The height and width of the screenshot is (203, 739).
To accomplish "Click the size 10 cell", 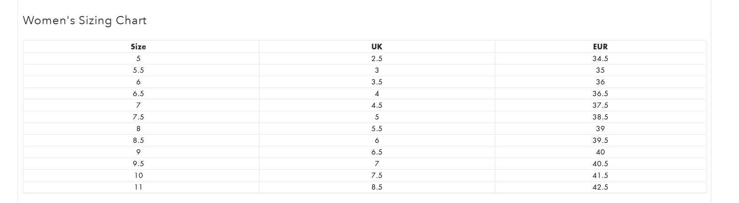I will click(138, 175).
